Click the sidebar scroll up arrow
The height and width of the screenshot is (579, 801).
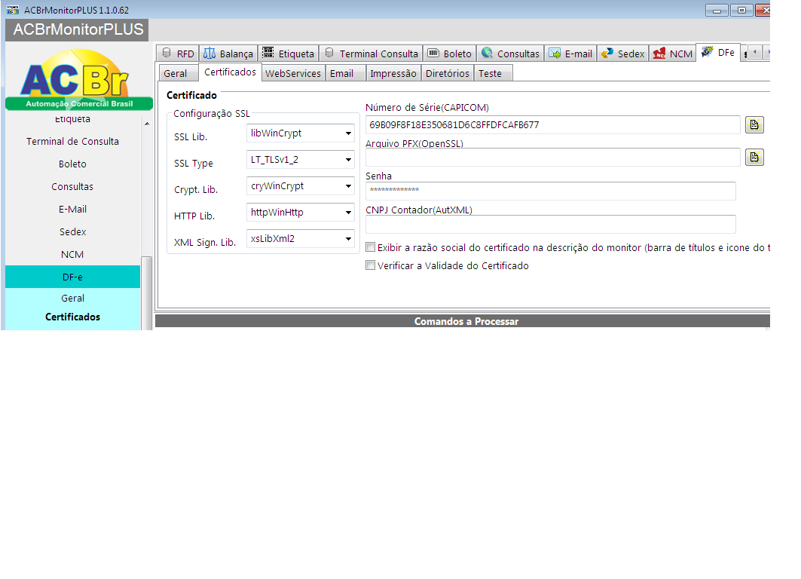[x=147, y=124]
